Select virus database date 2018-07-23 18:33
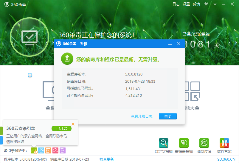This screenshot has width=239, height=163. pos(140,81)
